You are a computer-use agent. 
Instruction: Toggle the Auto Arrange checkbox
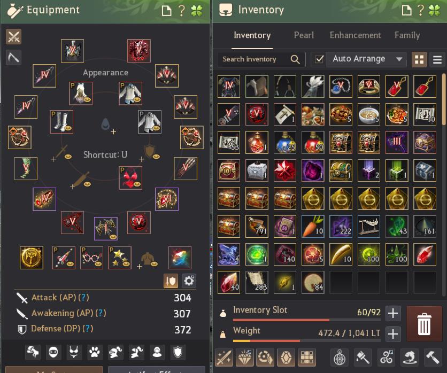[319, 59]
